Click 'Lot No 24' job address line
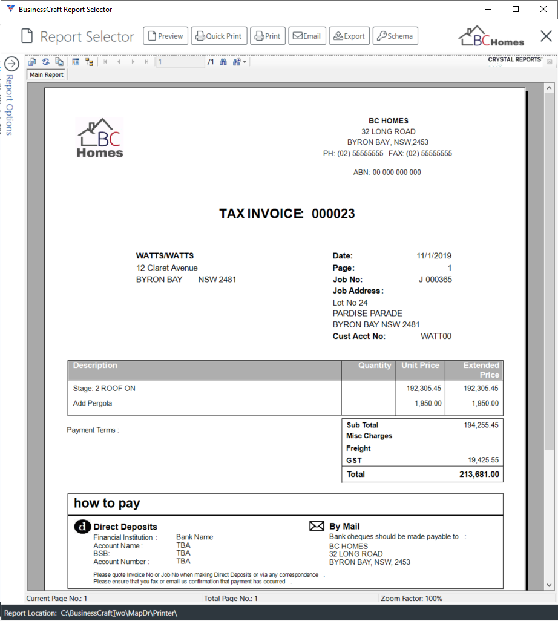 coord(350,303)
